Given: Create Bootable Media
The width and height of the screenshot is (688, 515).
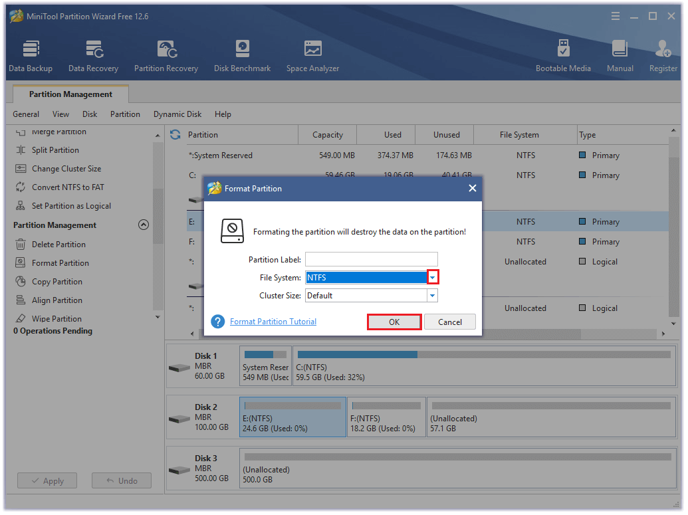Looking at the screenshot, I should coord(564,55).
